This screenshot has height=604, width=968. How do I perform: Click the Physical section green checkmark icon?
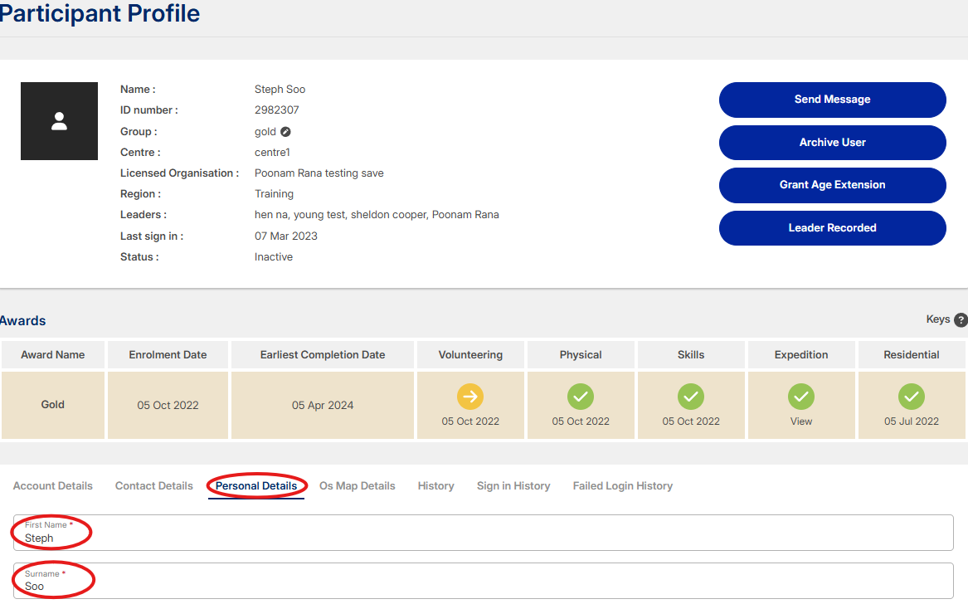(x=581, y=397)
